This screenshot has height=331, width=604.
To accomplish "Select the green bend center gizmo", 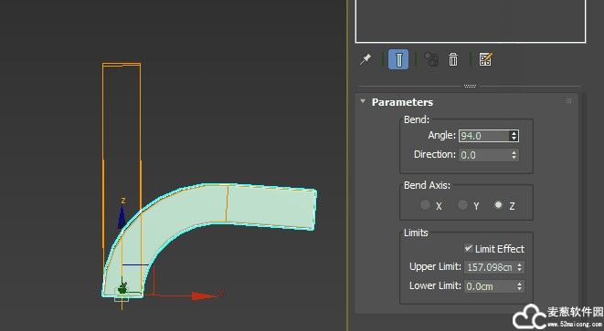I will [x=122, y=287].
